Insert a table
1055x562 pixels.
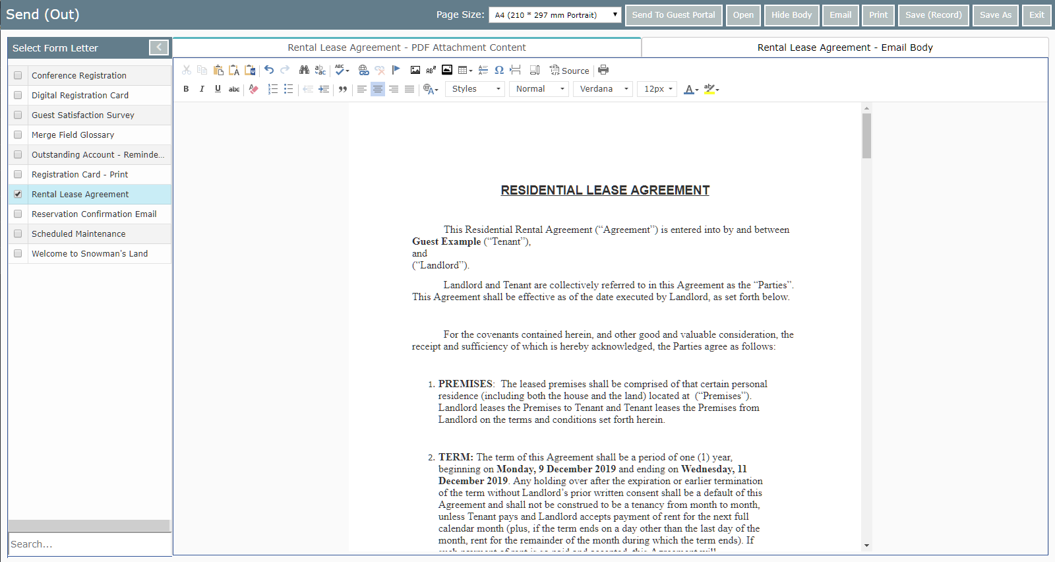click(466, 70)
